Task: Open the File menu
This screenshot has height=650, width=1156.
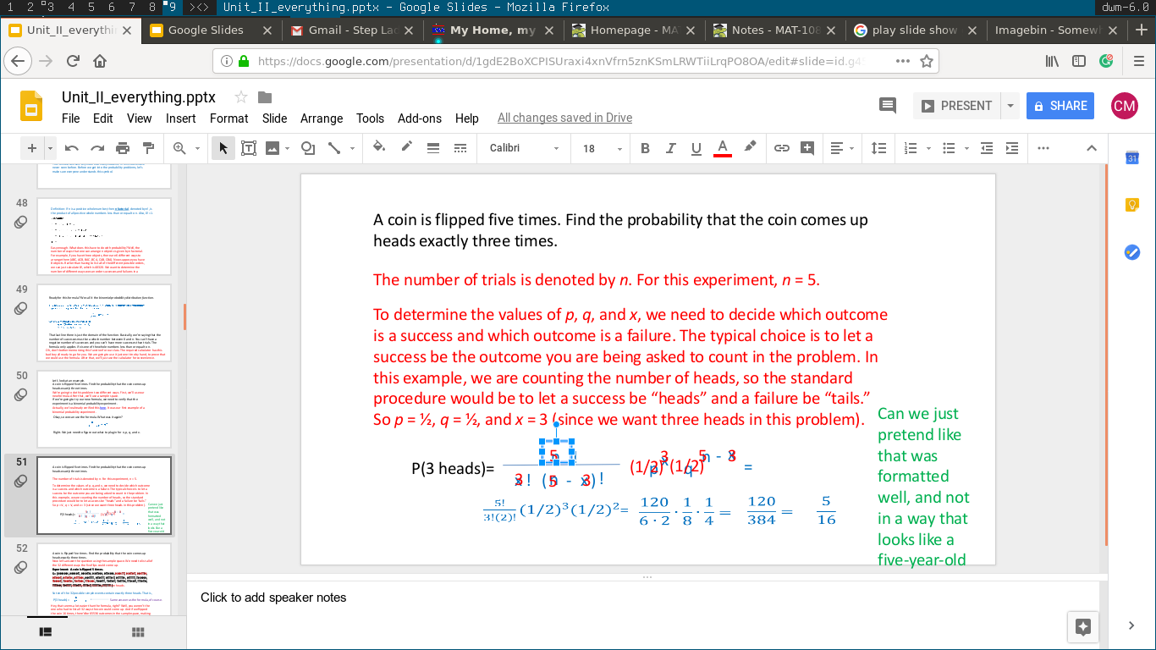Action: click(71, 118)
